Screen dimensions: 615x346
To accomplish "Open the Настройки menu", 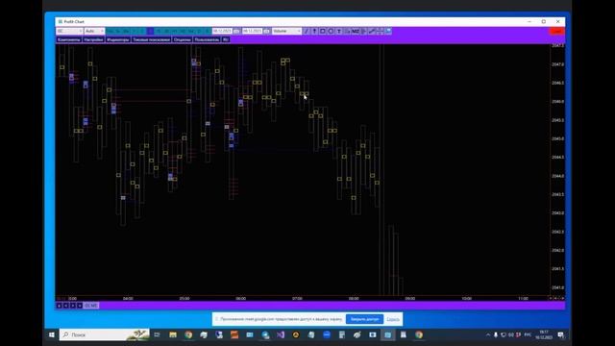I will click(93, 39).
